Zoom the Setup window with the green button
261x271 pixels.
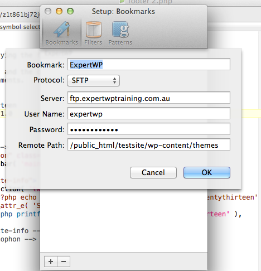70,11
